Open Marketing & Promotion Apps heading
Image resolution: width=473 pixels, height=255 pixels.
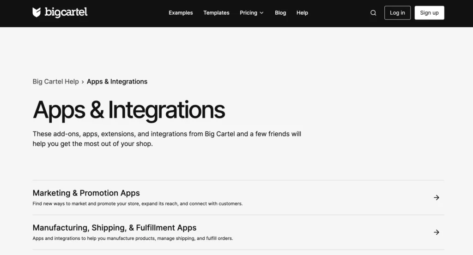[86, 193]
